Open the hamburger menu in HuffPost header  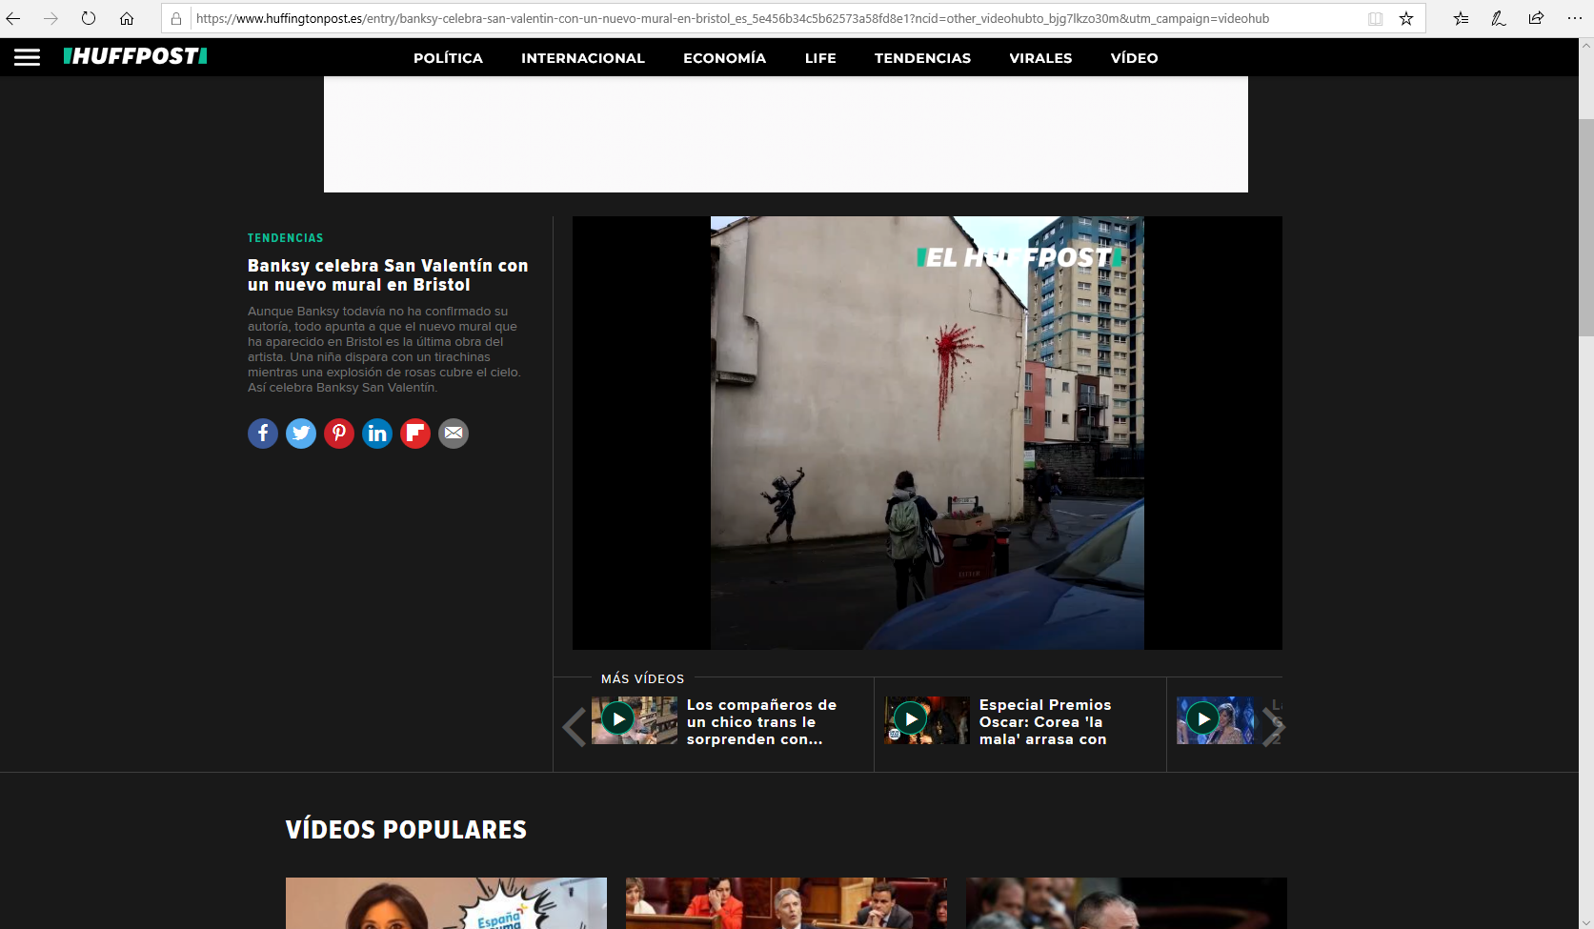(27, 57)
